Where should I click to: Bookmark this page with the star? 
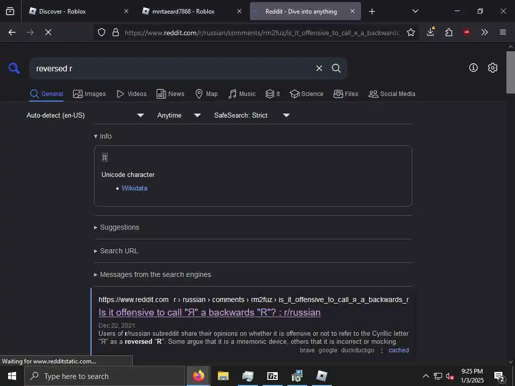pos(410,32)
